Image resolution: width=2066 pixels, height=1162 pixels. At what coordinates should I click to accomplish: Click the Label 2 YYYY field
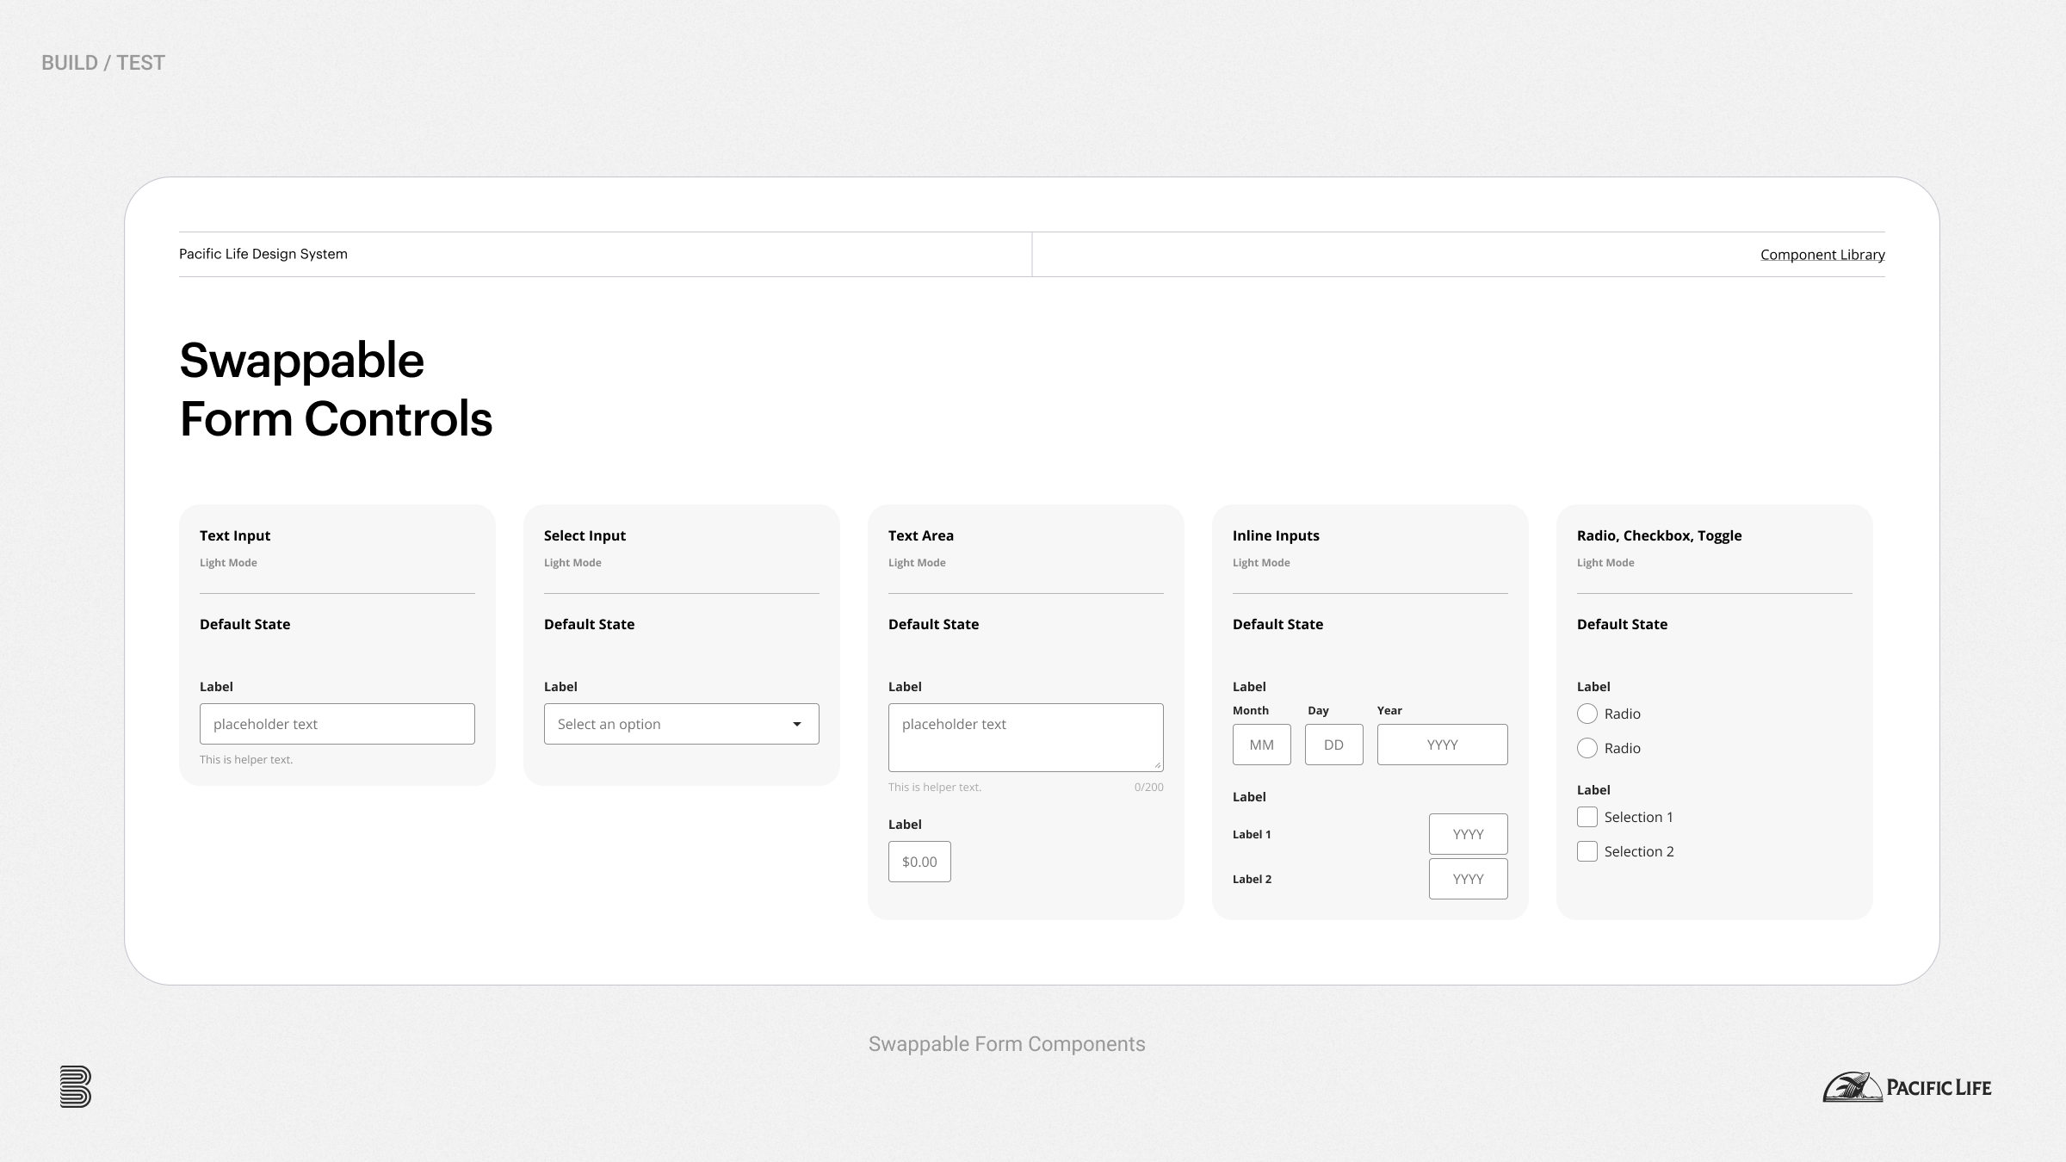pos(1469,879)
